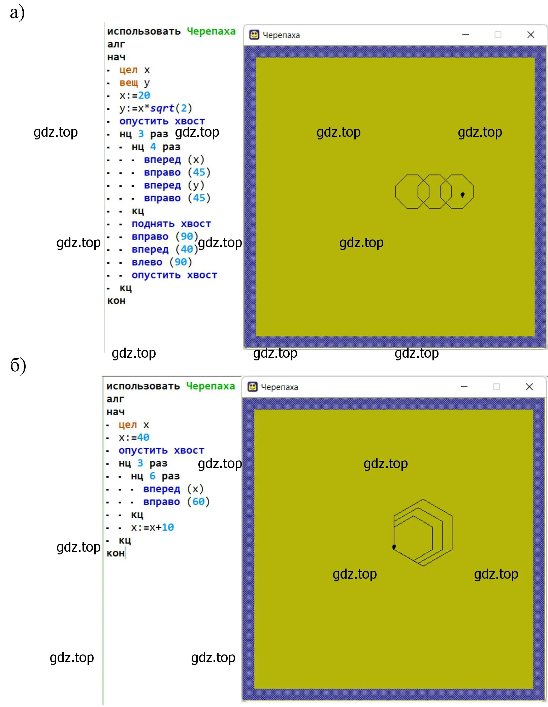Click 'использовать Черепаха' in top code
The image size is (548, 707).
pyautogui.click(x=171, y=31)
